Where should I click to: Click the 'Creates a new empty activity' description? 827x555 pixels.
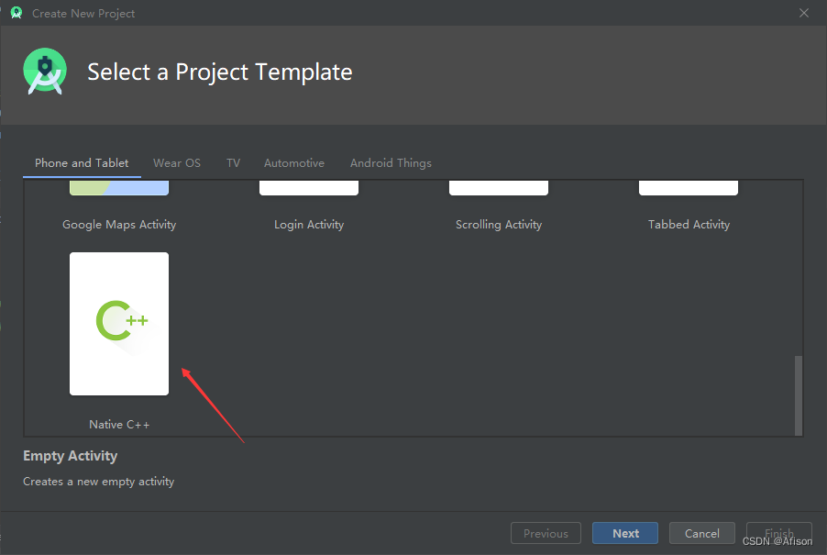click(x=99, y=482)
